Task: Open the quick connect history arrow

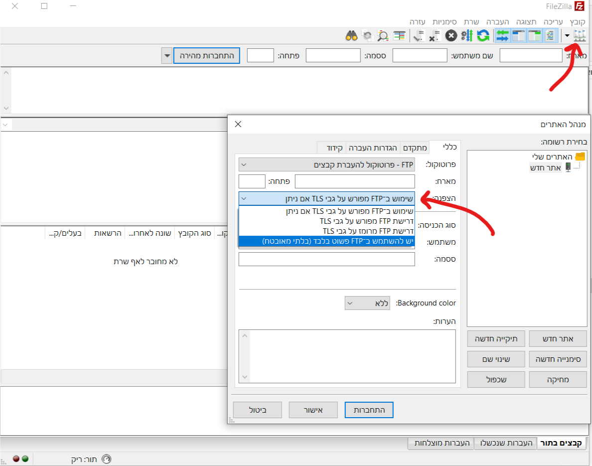Action: [x=166, y=56]
